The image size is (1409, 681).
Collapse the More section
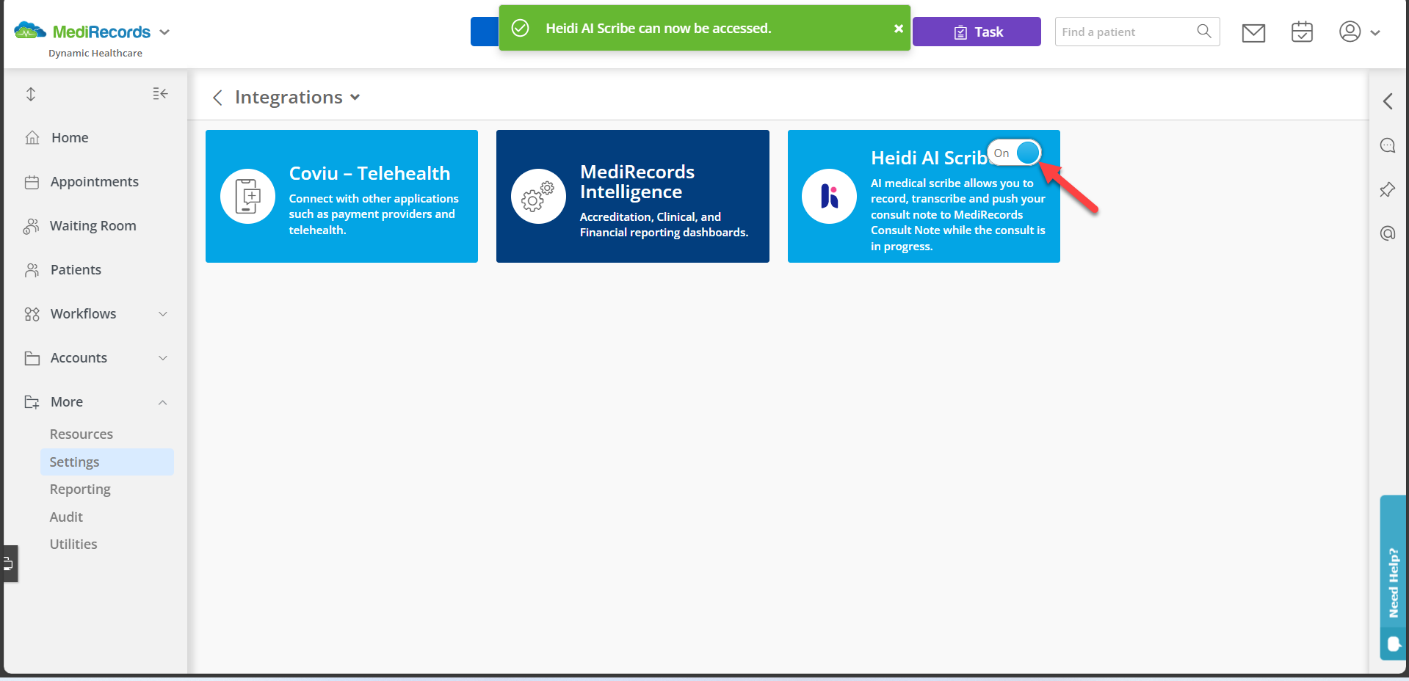(162, 401)
